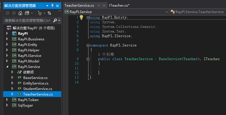
Task: Select solution 'RayPI' root node
Action: tap(34, 28)
